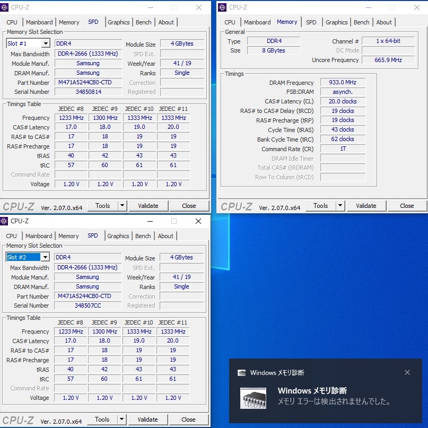Viewport: 428px width, 428px height.
Task: Click Part Number field in Slot #1 window
Action: tap(88, 82)
